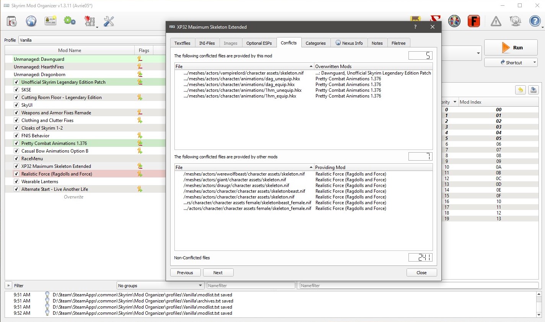Open the Profiles ID card icon
Image resolution: width=545 pixels, height=322 pixels.
click(50, 21)
